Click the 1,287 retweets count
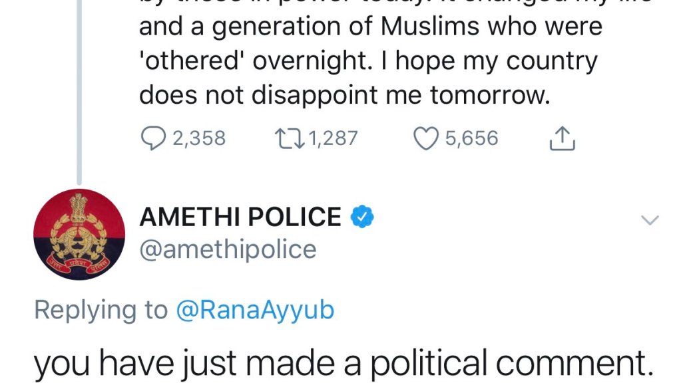This screenshot has width=691, height=383. point(334,138)
